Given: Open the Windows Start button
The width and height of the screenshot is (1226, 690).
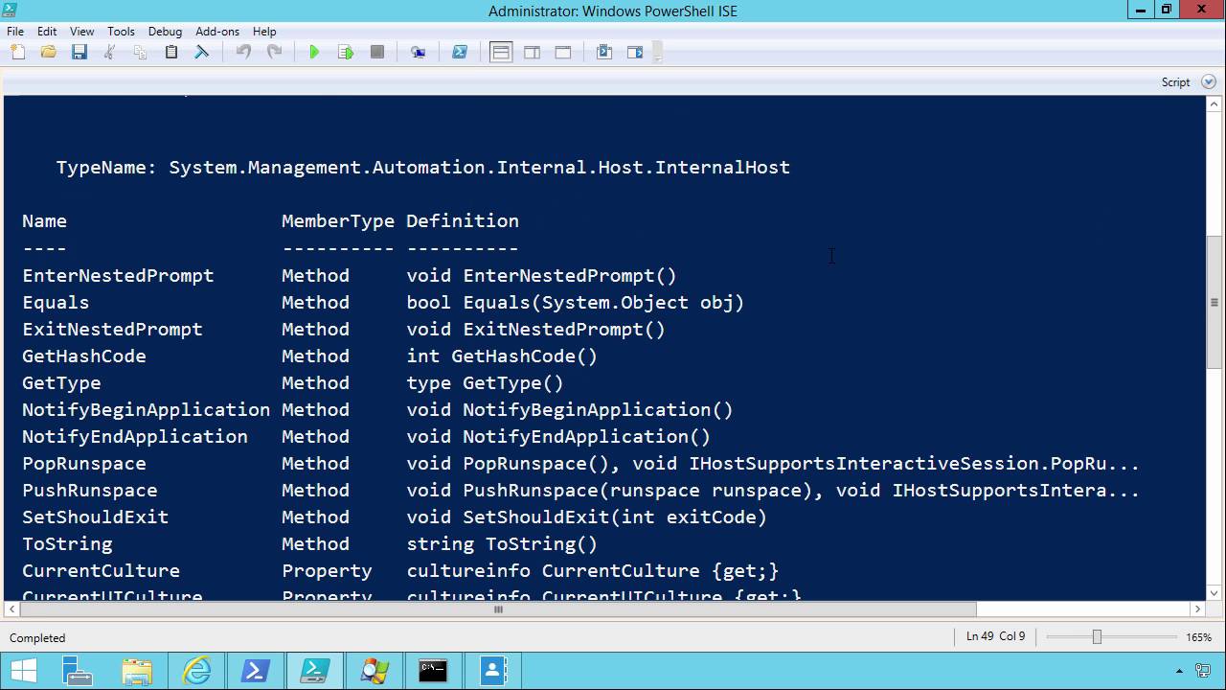Looking at the screenshot, I should coord(24,671).
